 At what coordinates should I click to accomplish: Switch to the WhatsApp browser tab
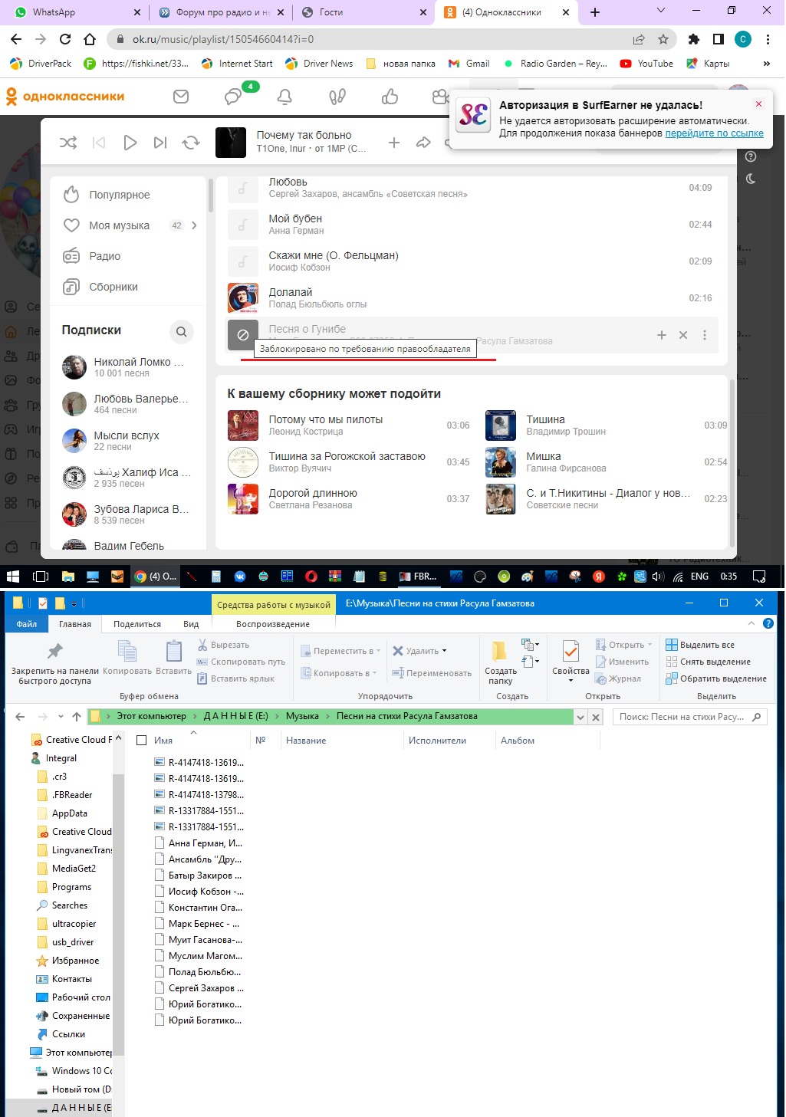[75, 12]
